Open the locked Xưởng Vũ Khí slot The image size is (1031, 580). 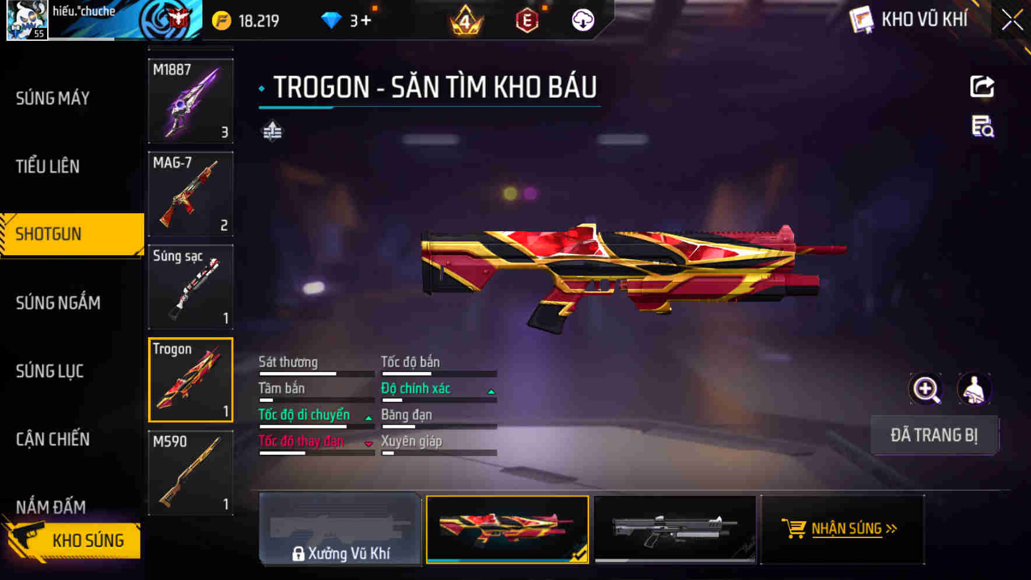(x=340, y=529)
